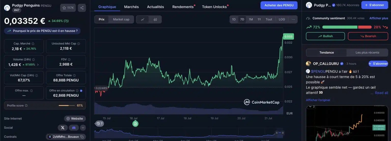This screenshot has width=391, height=141.
Task: Set chart range to 1D
Action: 234,19
